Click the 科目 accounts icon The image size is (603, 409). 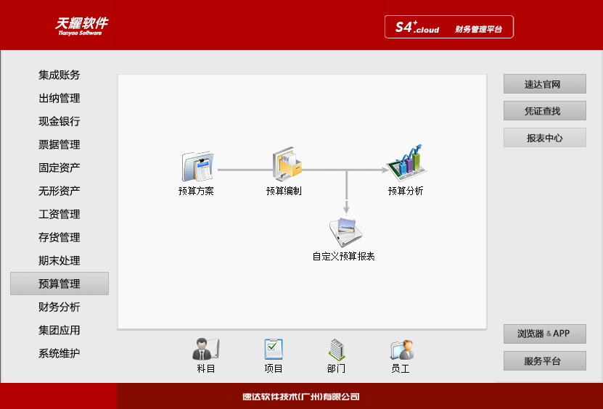click(206, 350)
